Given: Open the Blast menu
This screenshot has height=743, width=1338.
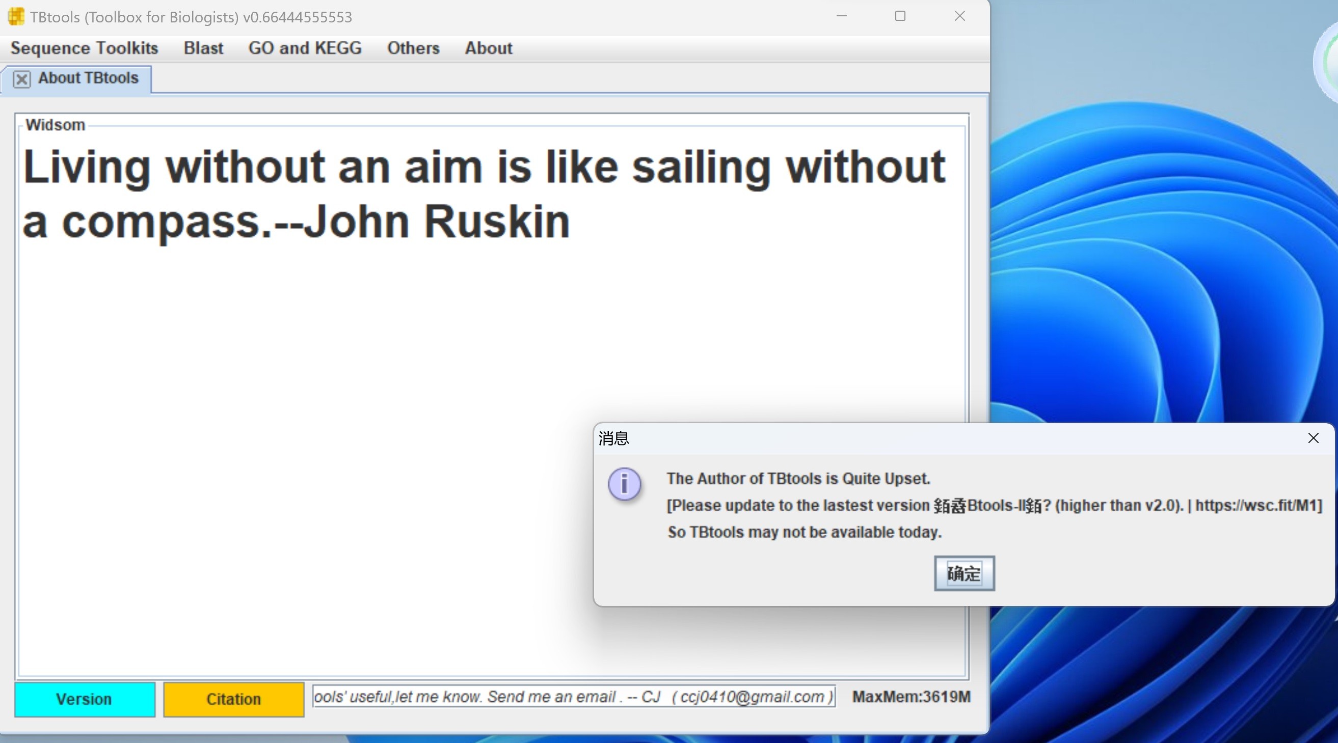Looking at the screenshot, I should [203, 48].
